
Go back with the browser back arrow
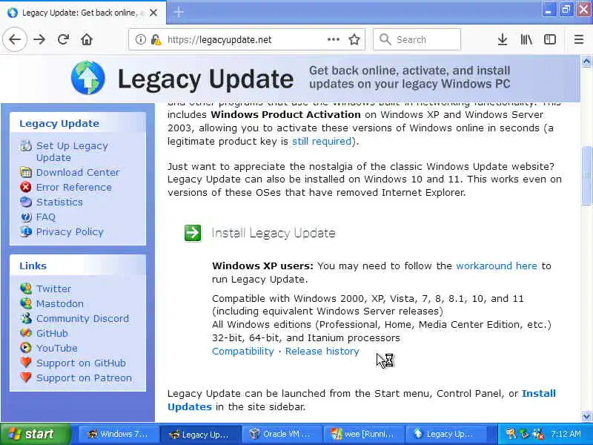pyautogui.click(x=15, y=39)
